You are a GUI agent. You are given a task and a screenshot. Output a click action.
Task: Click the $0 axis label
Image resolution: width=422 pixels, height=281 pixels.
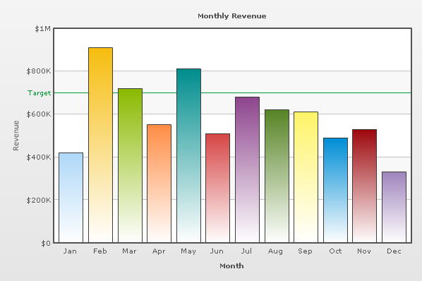pos(46,244)
